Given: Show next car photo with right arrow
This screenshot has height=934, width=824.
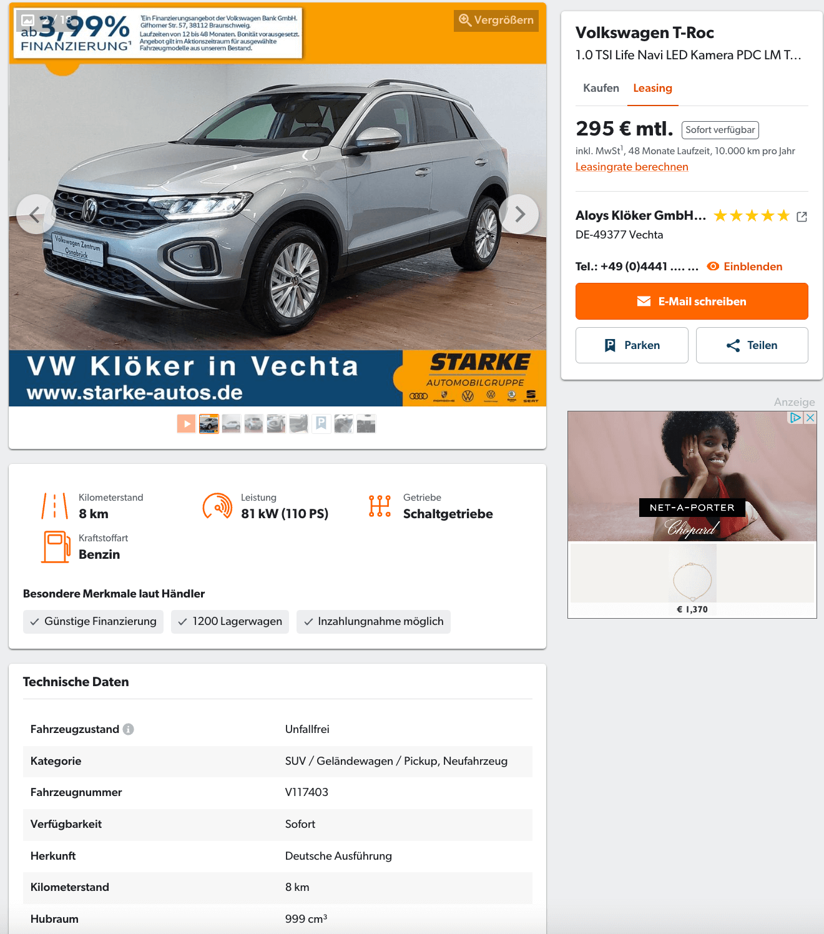Looking at the screenshot, I should [x=519, y=214].
